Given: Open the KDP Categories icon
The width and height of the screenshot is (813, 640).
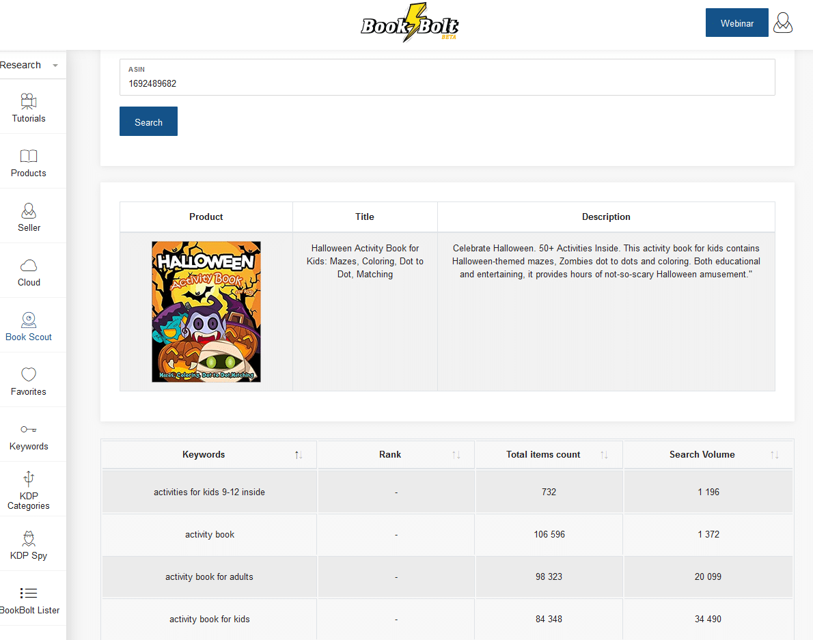Looking at the screenshot, I should [29, 478].
